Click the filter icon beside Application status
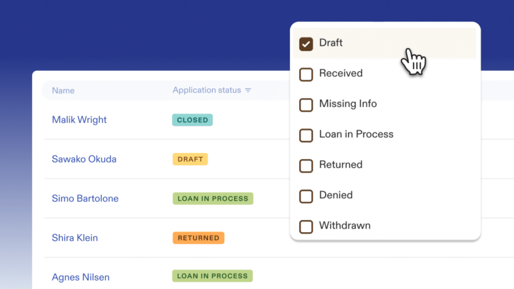The width and height of the screenshot is (514, 289). (x=248, y=90)
